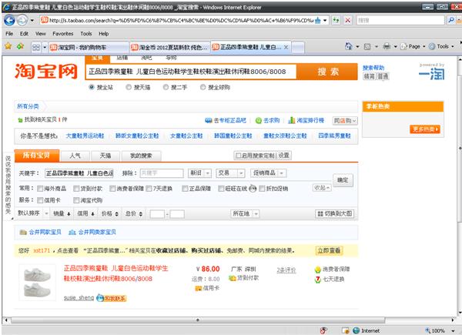The height and width of the screenshot is (335, 462).
Task: Open the zoom level 100% control
Action: pyautogui.click(x=439, y=330)
